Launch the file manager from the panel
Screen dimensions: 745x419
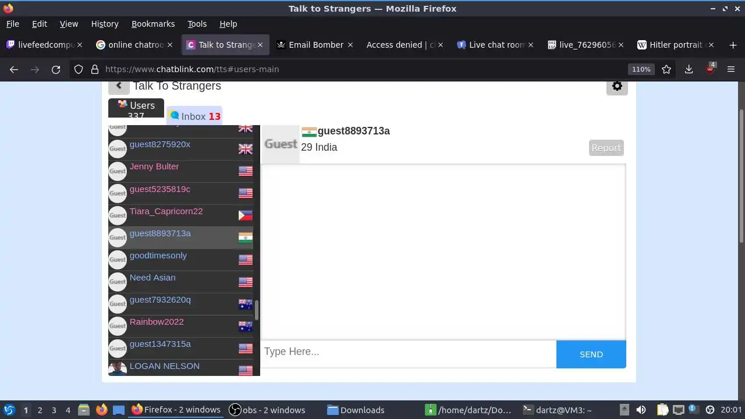[x=83, y=410]
